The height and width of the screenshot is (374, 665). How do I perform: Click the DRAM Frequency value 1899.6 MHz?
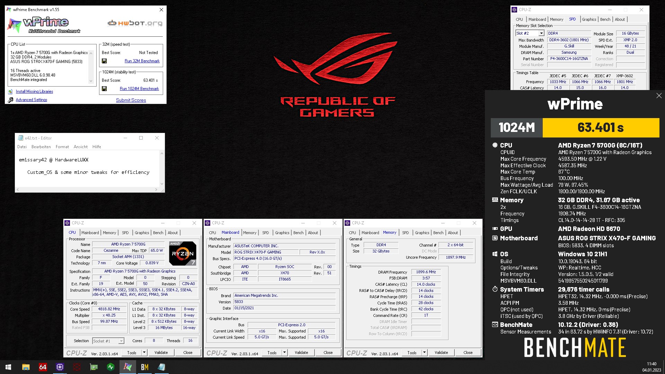tap(426, 272)
